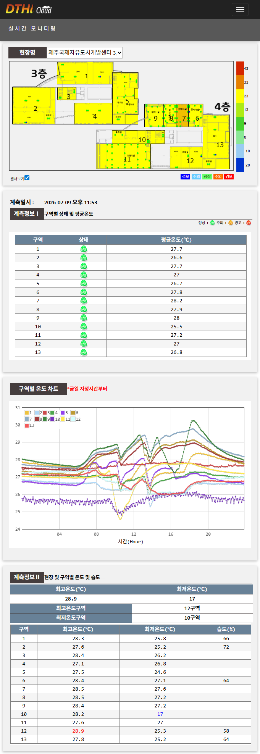Click the orange 주의 legend icon
This screenshot has width=260, height=754.
pos(231,223)
